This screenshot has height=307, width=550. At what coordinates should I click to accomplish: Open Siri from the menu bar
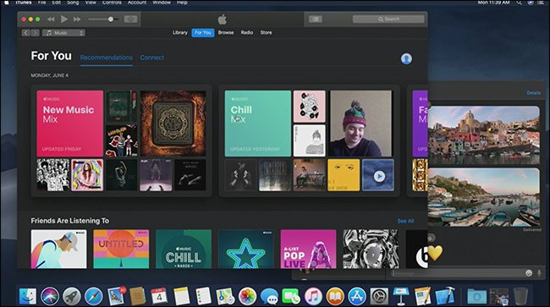531,3
